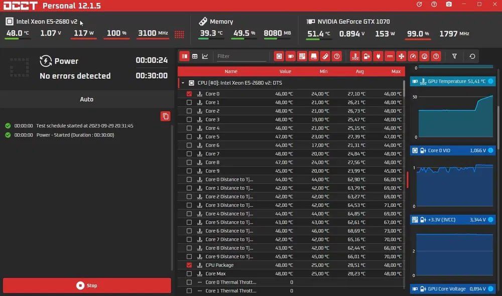Open the update history icon in title bar
Screen dimensions: 502x296
pos(419,4)
